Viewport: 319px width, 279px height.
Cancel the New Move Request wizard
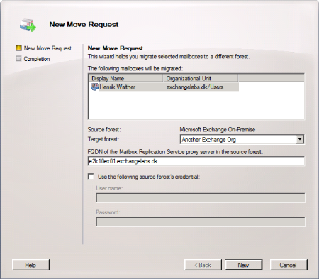point(289,265)
